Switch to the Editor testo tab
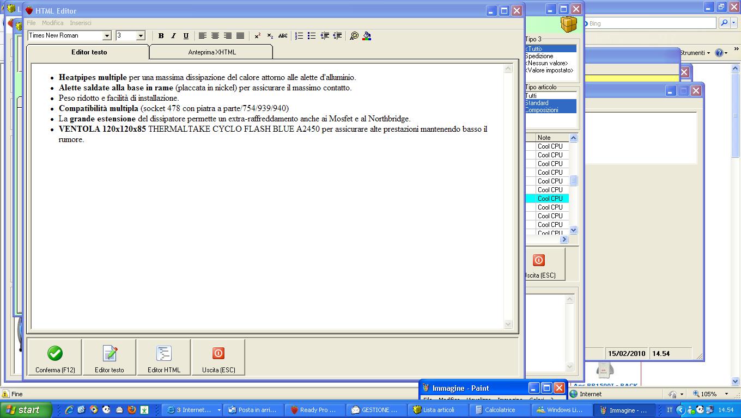 click(x=89, y=52)
